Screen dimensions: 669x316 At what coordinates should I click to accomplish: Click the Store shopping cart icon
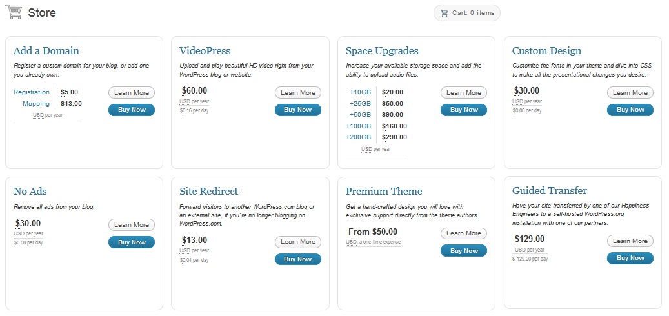click(14, 12)
